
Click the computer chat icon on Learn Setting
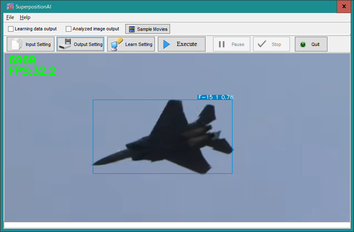click(x=116, y=44)
